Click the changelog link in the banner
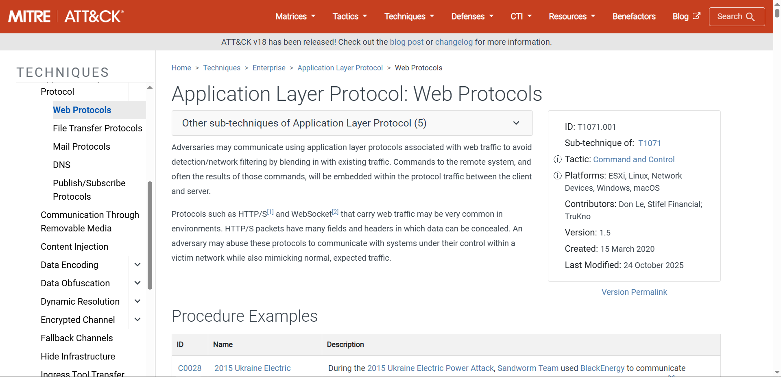This screenshot has height=377, width=781. click(454, 41)
